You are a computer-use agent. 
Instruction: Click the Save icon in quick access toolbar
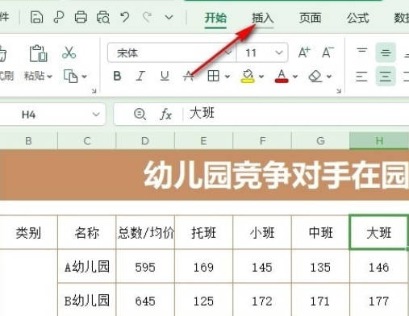[x=36, y=18]
